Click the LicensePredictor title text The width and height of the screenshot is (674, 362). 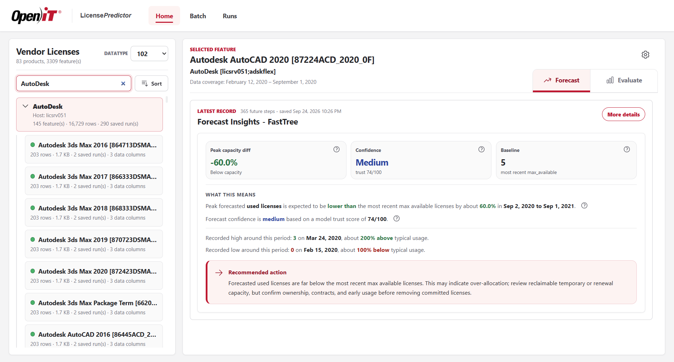pyautogui.click(x=106, y=15)
